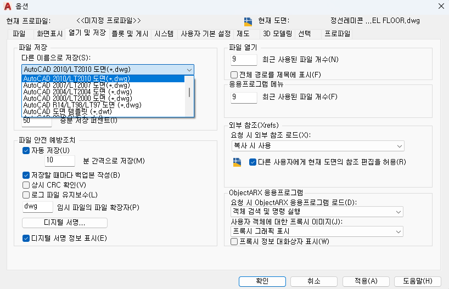Enable 상시 CRC 확인 checkbox

coord(26,185)
